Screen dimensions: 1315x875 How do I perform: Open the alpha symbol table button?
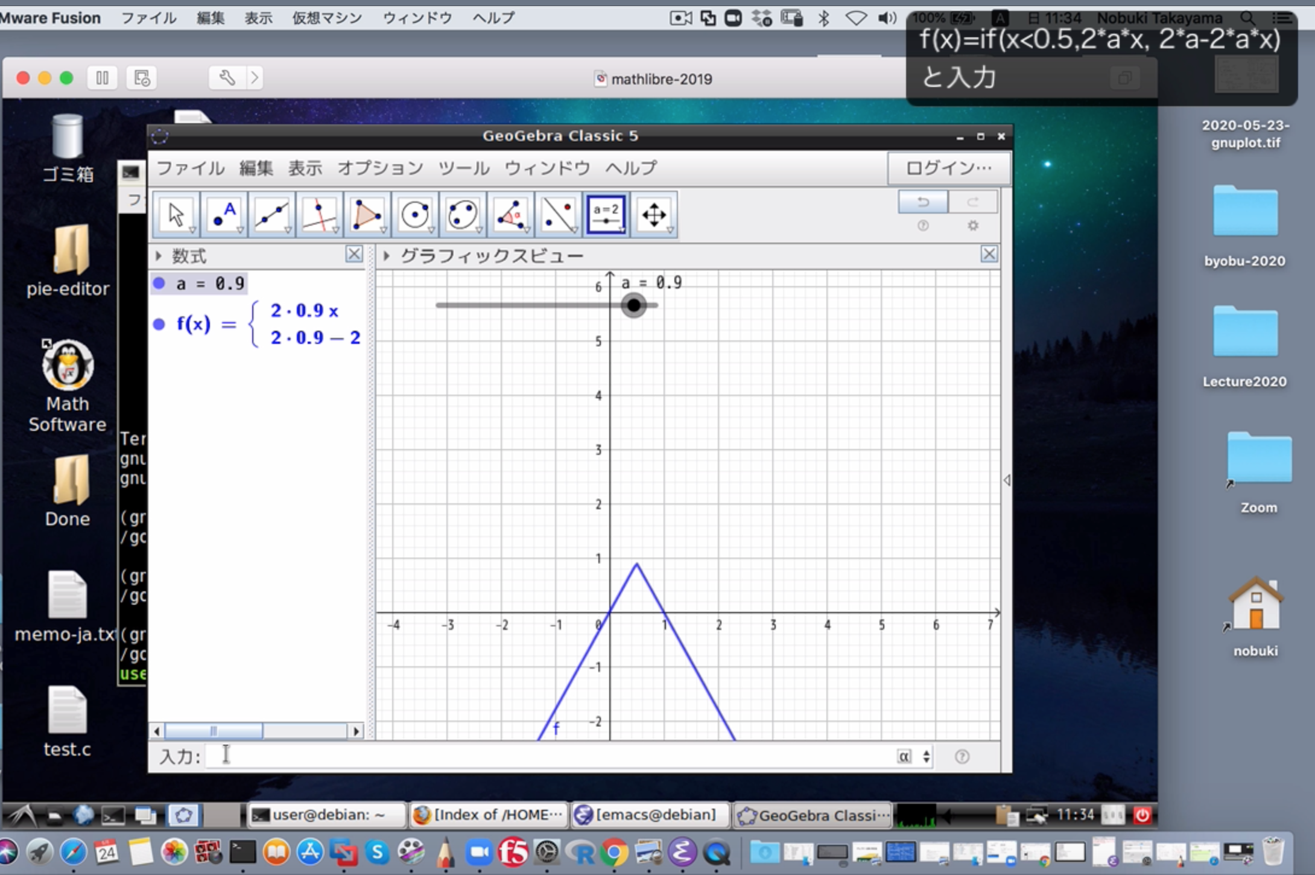point(904,756)
